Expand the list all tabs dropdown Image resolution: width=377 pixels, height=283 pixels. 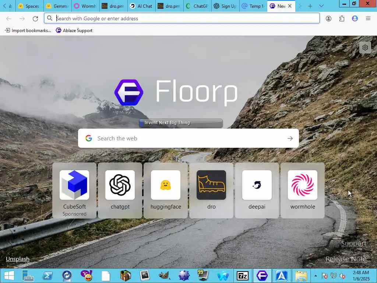pyautogui.click(x=321, y=6)
